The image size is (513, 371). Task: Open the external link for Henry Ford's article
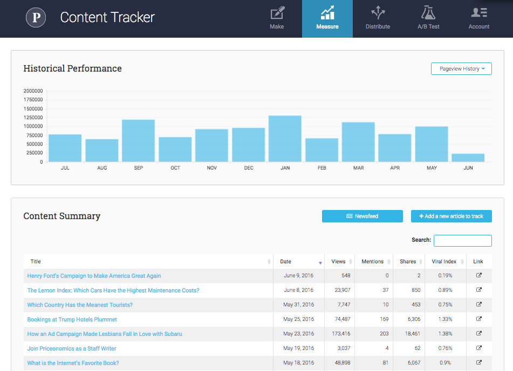(478, 275)
